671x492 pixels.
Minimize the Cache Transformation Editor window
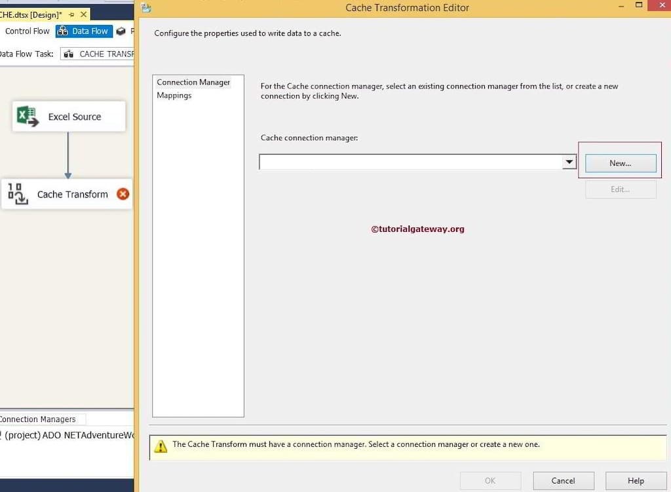621,6
